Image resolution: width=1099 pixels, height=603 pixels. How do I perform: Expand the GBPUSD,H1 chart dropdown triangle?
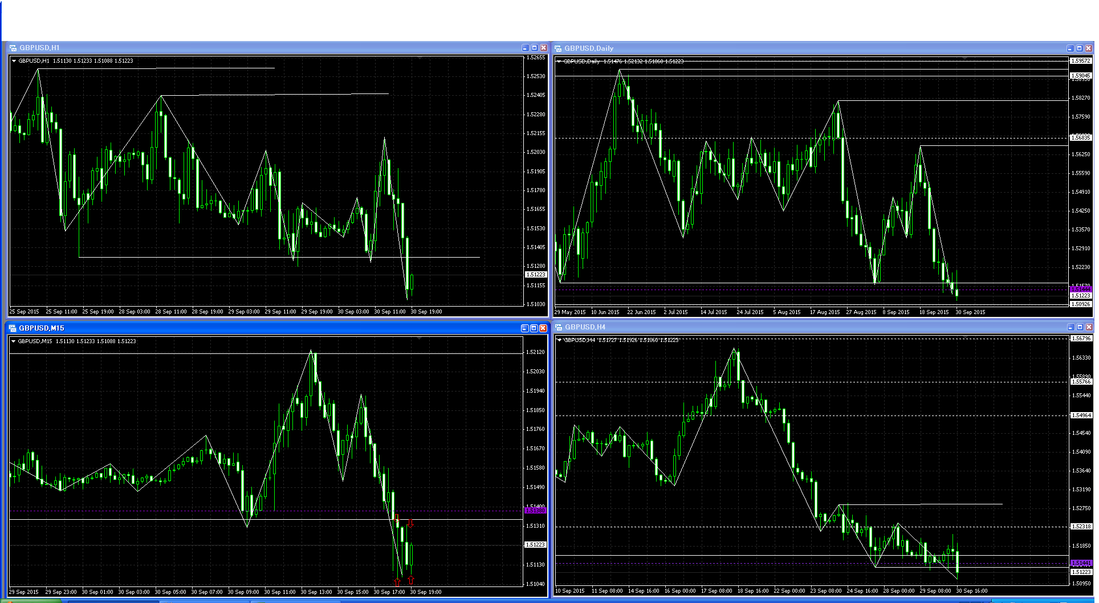[14, 61]
